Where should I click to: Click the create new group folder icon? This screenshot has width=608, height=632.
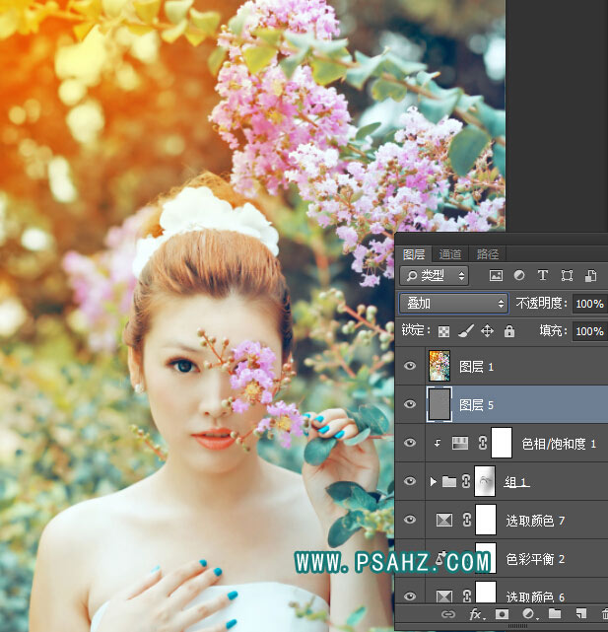pos(555,614)
